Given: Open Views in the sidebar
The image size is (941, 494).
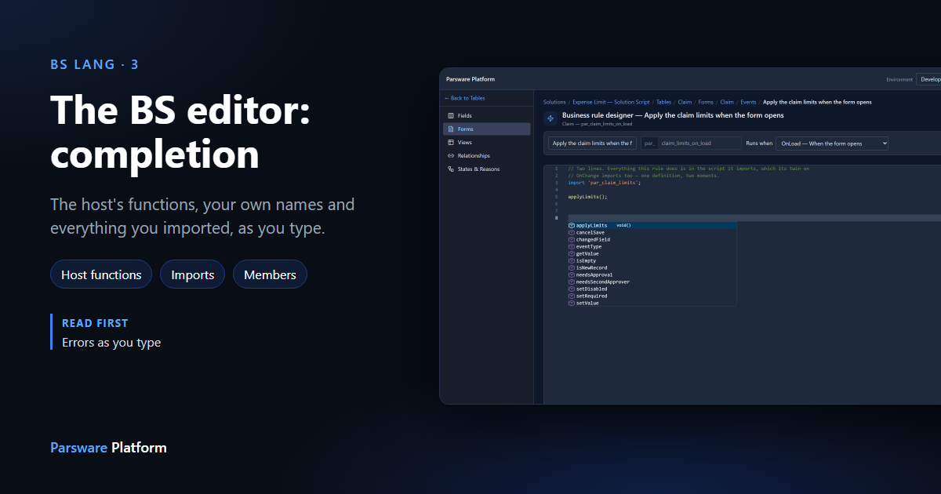Looking at the screenshot, I should click(x=486, y=143).
